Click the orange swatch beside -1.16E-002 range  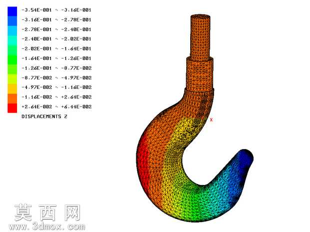(x=12, y=98)
